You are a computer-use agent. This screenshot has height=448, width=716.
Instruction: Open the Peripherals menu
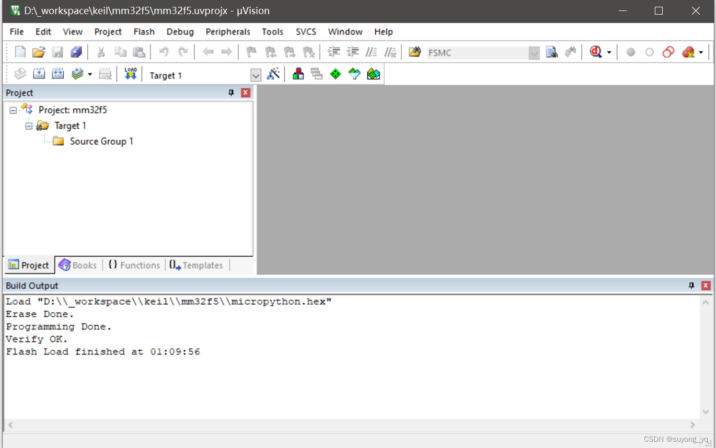(x=228, y=31)
